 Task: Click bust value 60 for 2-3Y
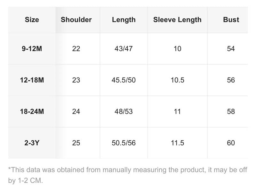[x=231, y=143]
